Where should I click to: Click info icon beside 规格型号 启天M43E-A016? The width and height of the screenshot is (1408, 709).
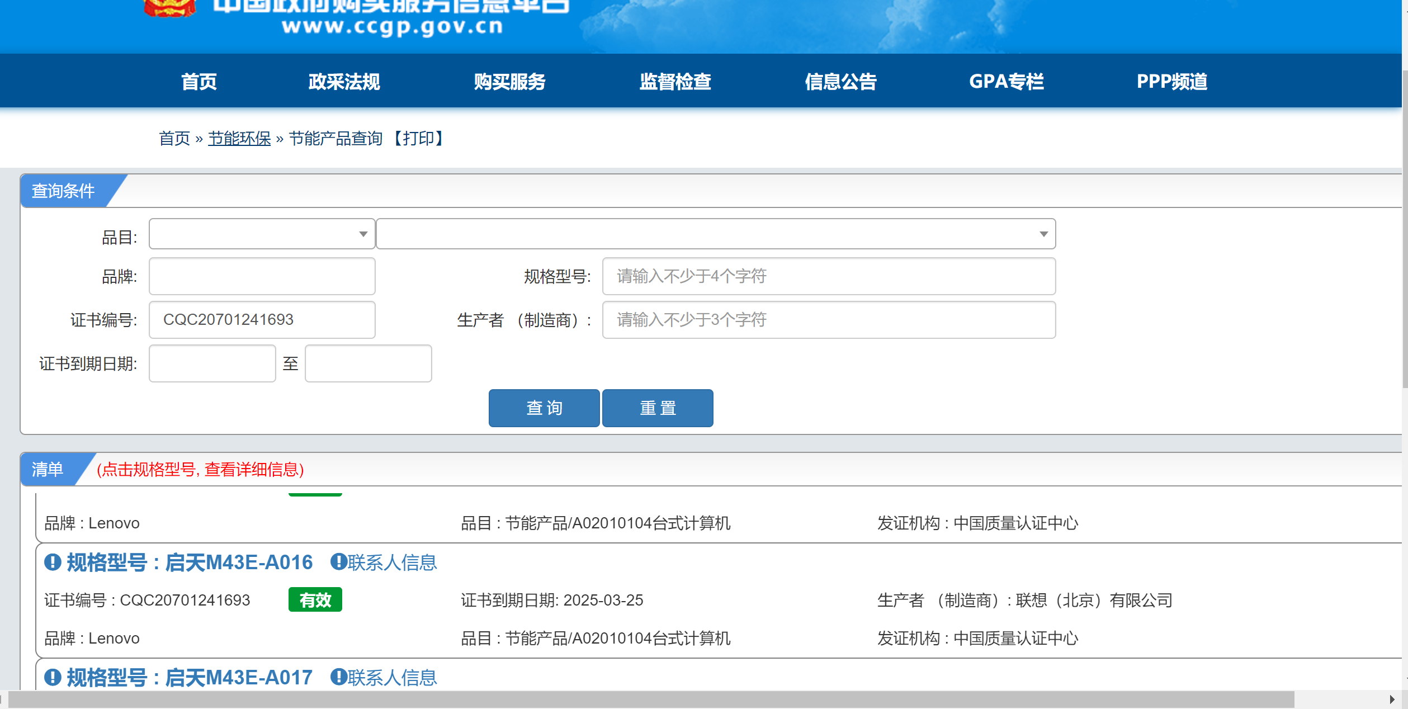pyautogui.click(x=53, y=562)
